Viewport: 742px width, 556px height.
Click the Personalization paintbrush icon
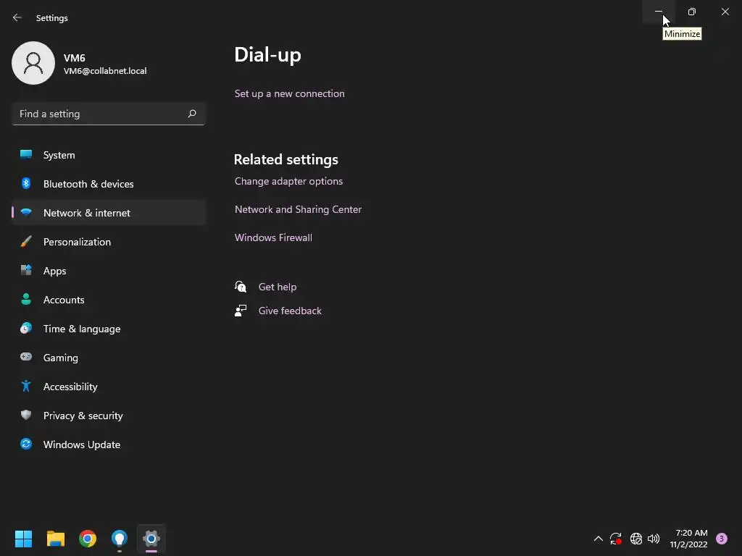click(26, 241)
